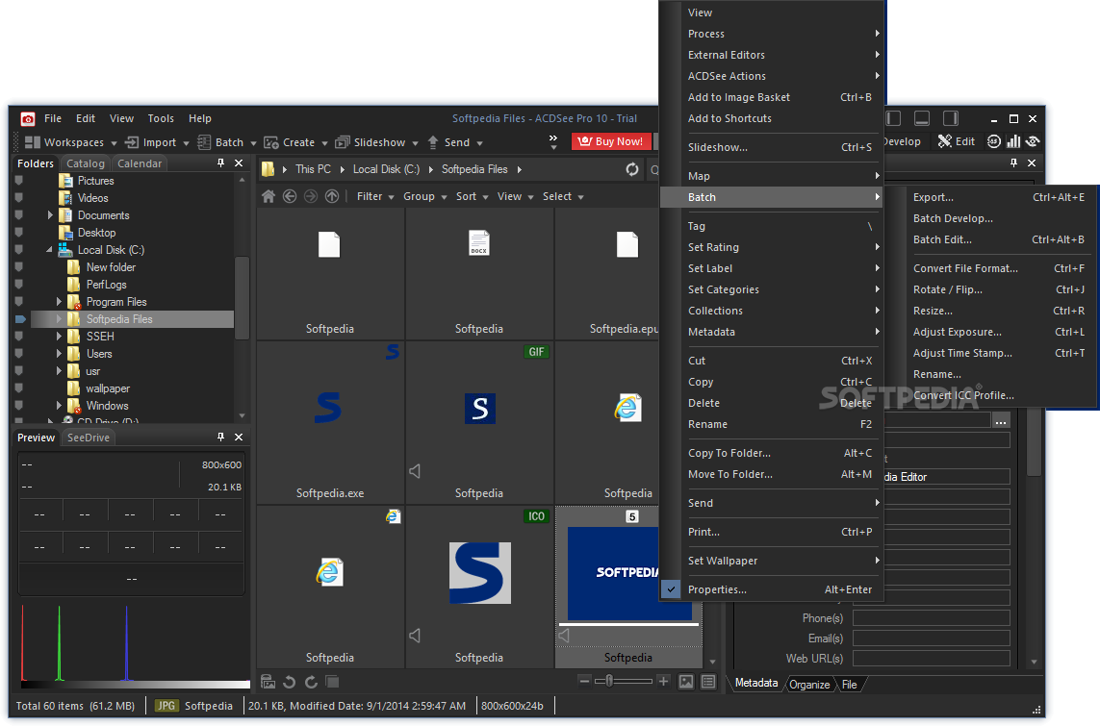Image resolution: width=1100 pixels, height=726 pixels.
Task: Switch to the Catalog tab
Action: (x=86, y=163)
